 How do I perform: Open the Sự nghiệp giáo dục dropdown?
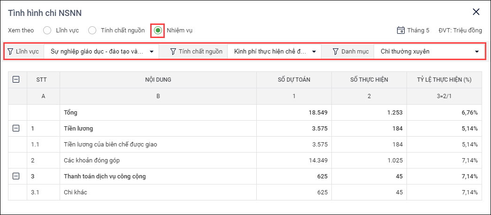coord(101,51)
